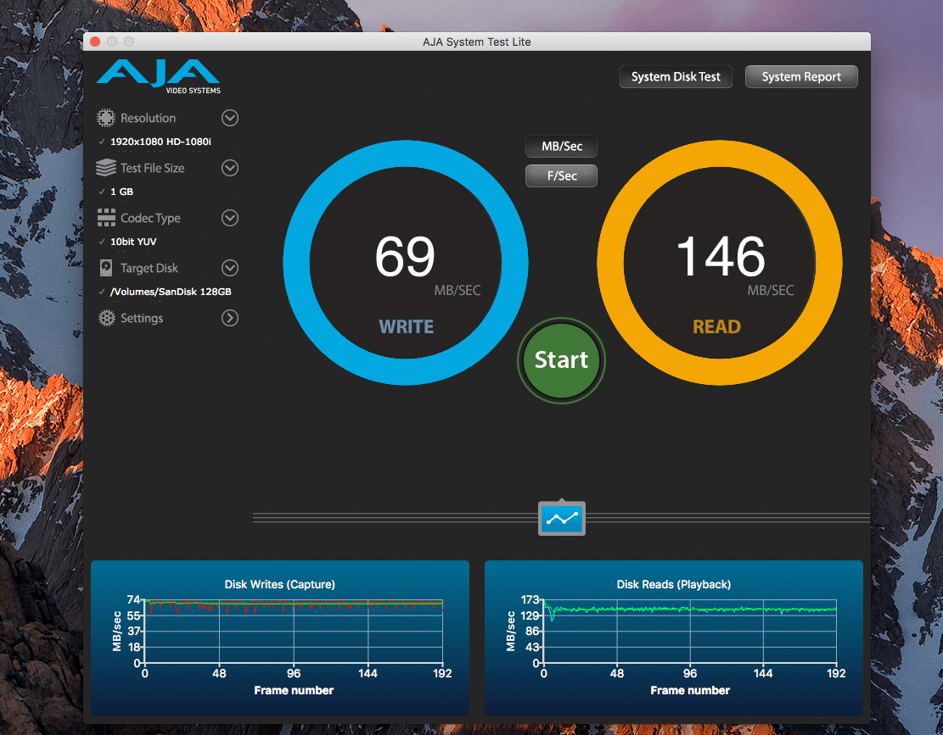Click the Settings gear icon
This screenshot has width=943, height=735.
(106, 318)
